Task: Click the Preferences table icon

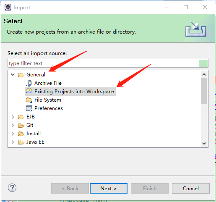Action: (x=29, y=108)
